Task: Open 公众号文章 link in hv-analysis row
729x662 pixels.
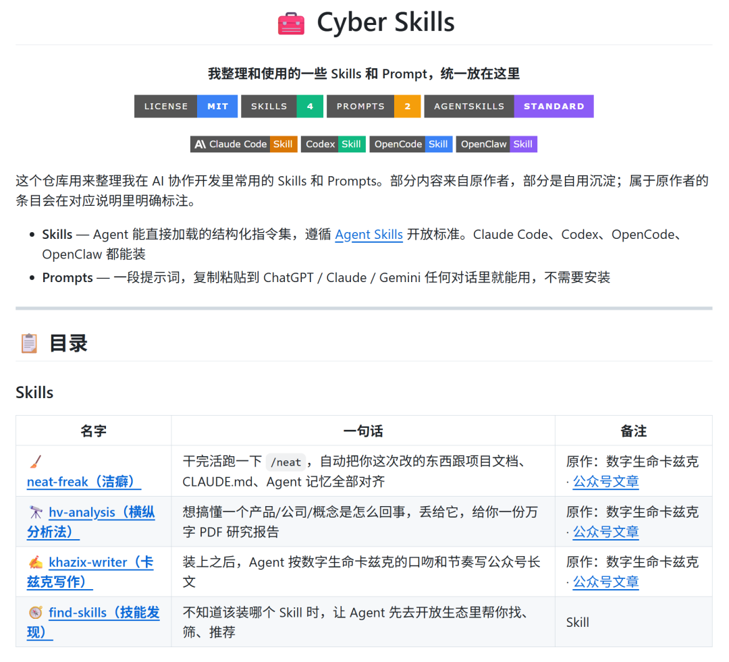Action: coord(605,532)
